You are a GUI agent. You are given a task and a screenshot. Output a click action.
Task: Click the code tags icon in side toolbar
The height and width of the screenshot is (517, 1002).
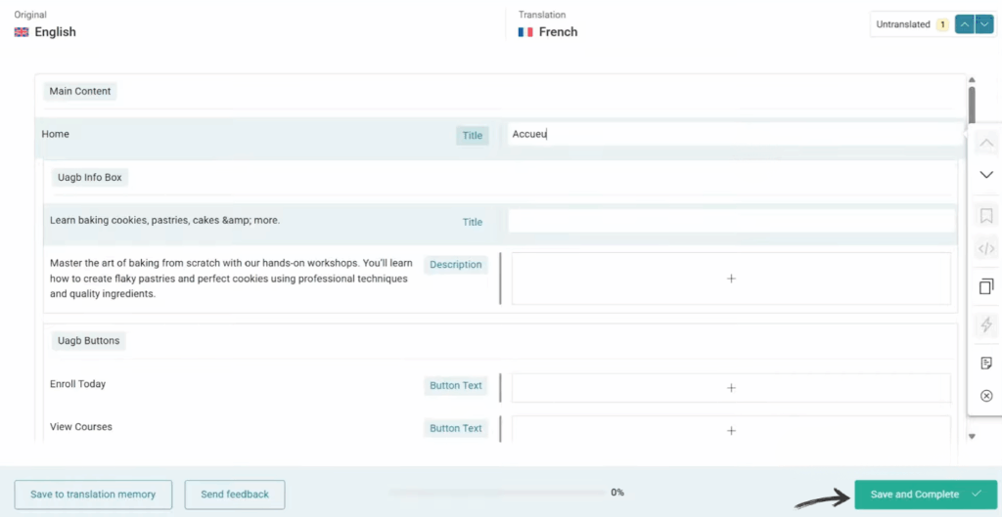pos(985,249)
